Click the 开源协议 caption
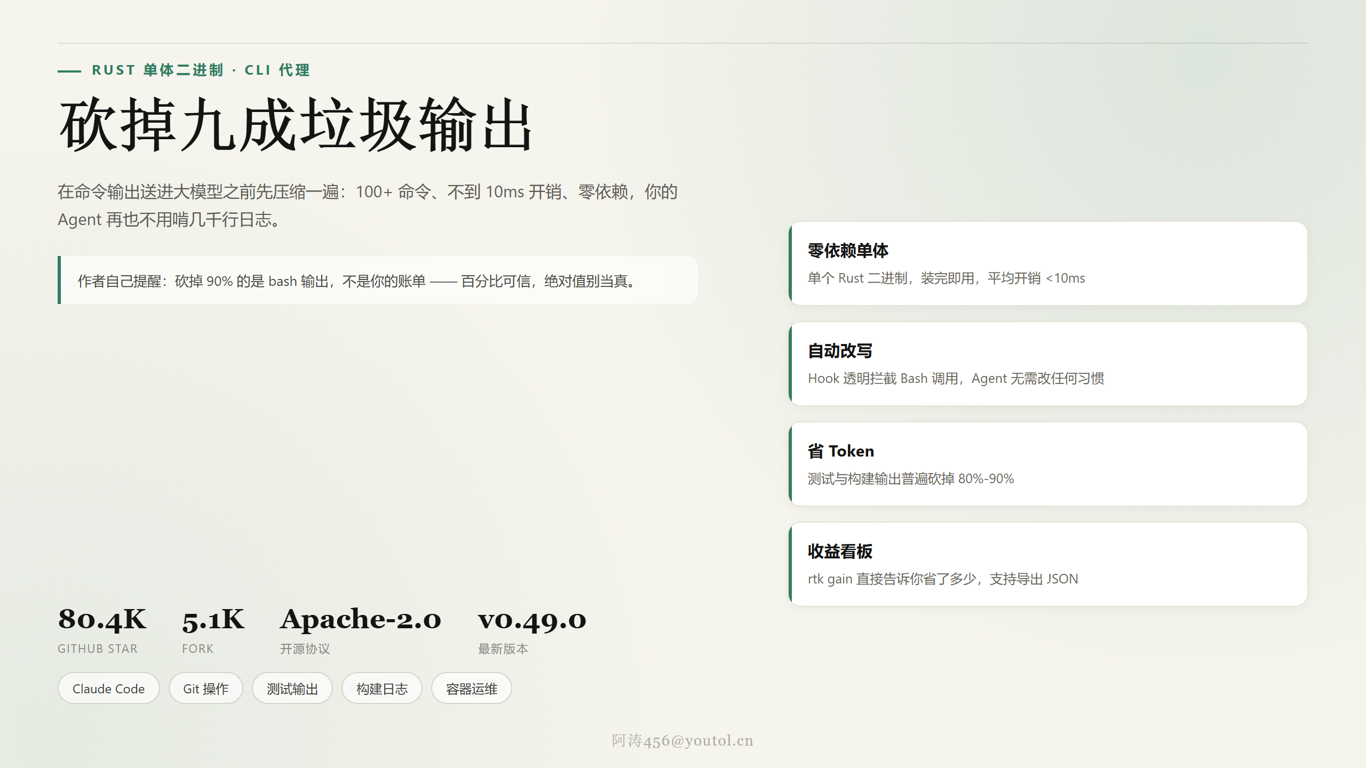Screen dimensions: 1366x768 (305, 649)
